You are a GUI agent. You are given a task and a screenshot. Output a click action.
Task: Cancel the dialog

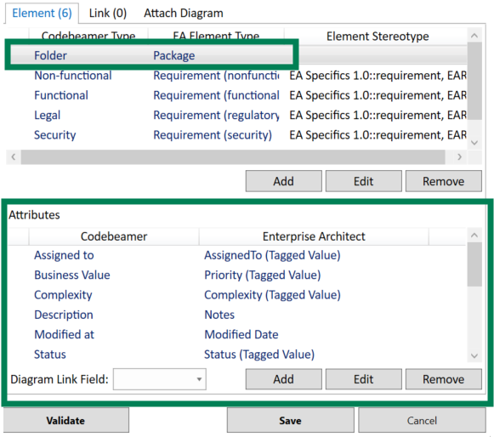(422, 420)
